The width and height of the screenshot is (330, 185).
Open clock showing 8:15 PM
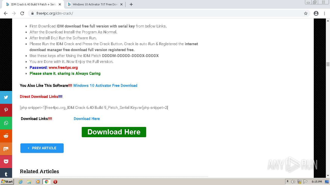[317, 182]
